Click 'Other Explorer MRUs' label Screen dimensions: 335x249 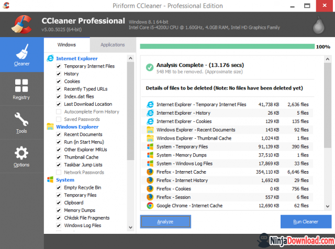(x=85, y=150)
